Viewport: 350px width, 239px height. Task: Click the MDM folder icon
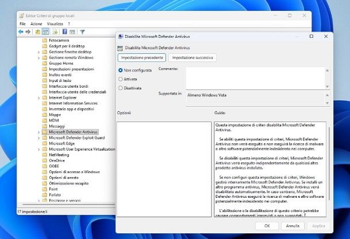point(44,120)
